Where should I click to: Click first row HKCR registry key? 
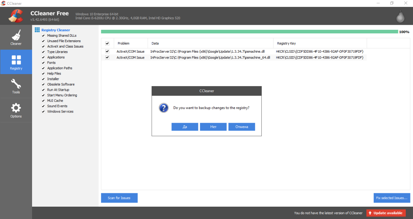319,52
